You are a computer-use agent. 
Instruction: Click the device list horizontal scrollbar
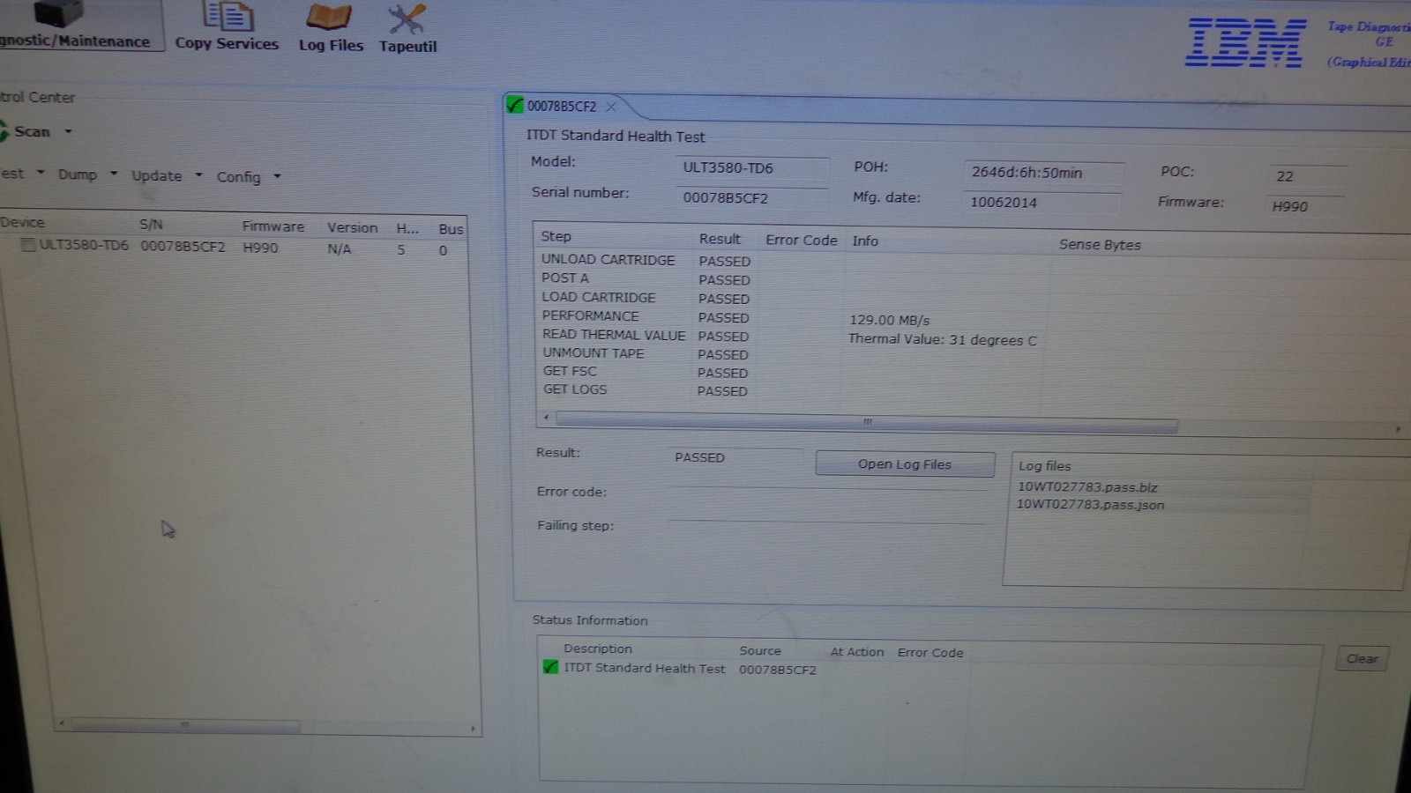pos(185,725)
